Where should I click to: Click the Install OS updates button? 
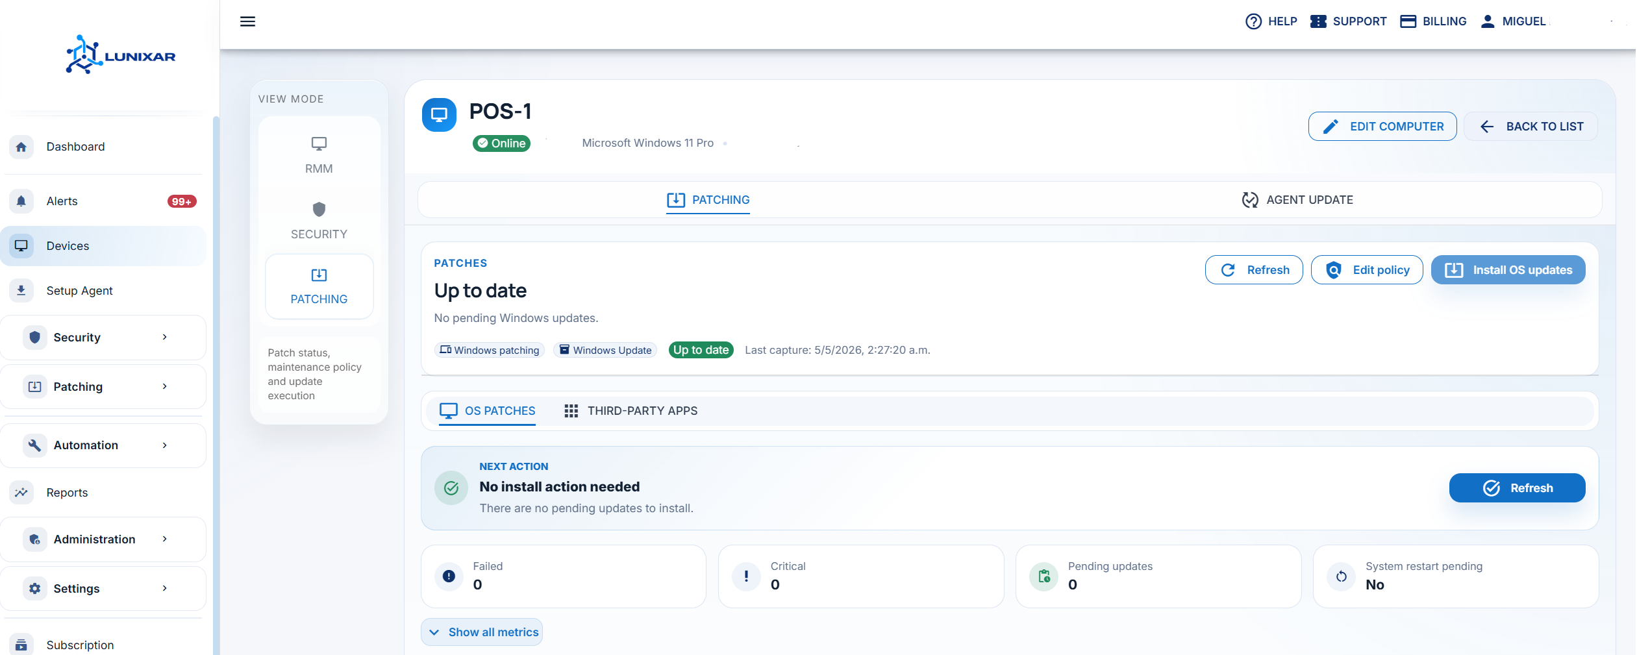click(1508, 270)
